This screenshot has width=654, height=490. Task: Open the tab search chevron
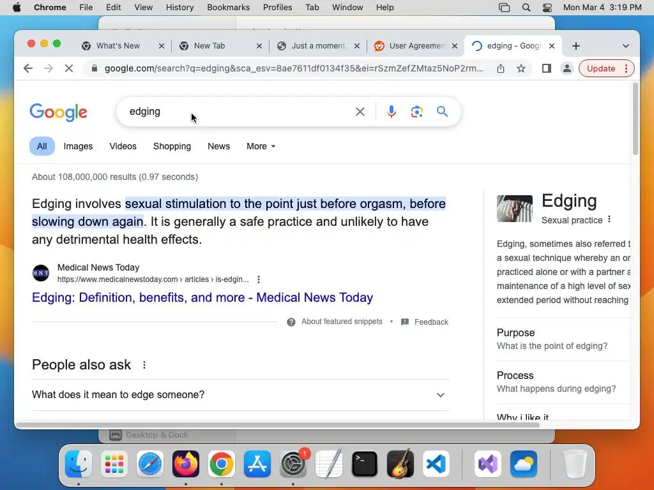pos(626,46)
